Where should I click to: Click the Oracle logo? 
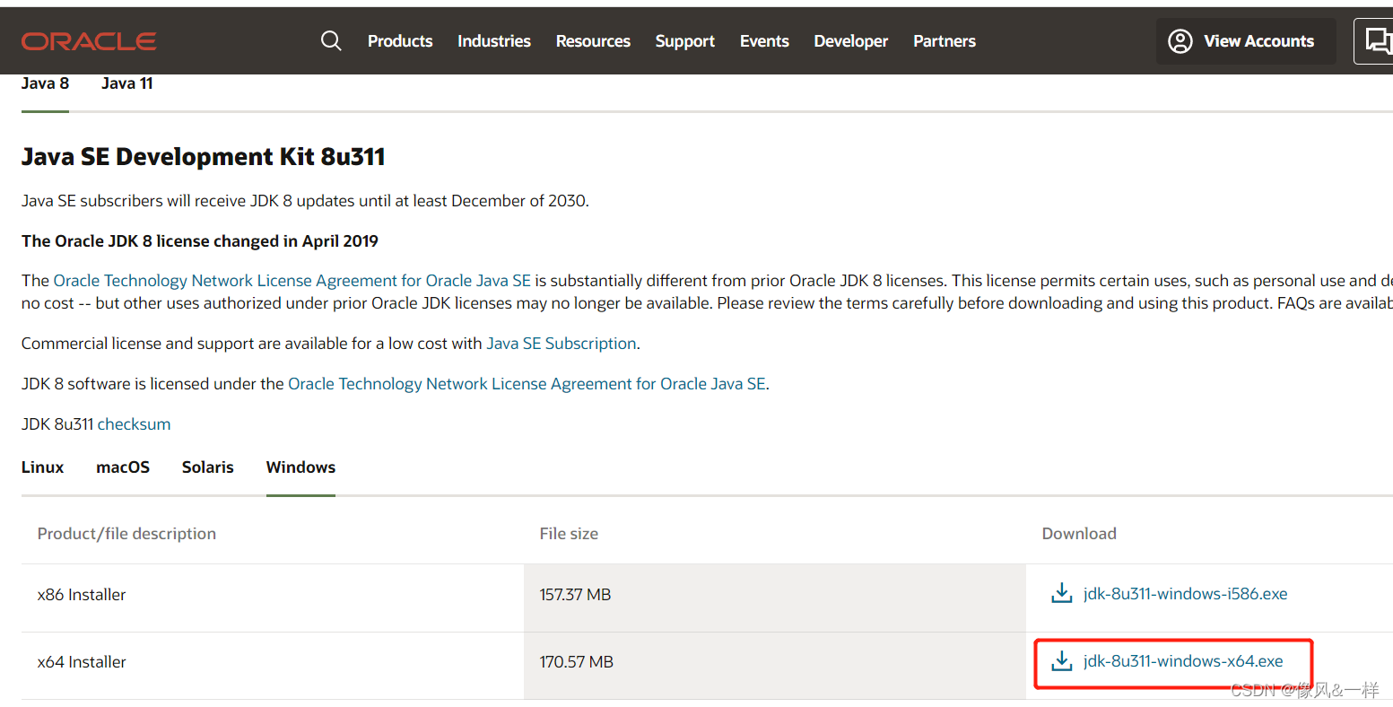[x=89, y=41]
